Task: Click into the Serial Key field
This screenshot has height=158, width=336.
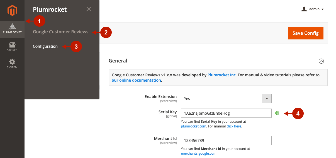Action: [226, 113]
